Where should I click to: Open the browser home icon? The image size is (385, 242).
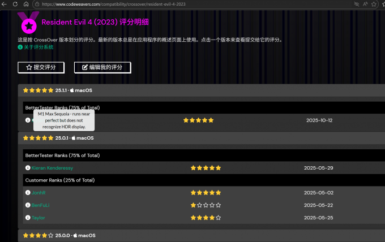click(x=26, y=4)
